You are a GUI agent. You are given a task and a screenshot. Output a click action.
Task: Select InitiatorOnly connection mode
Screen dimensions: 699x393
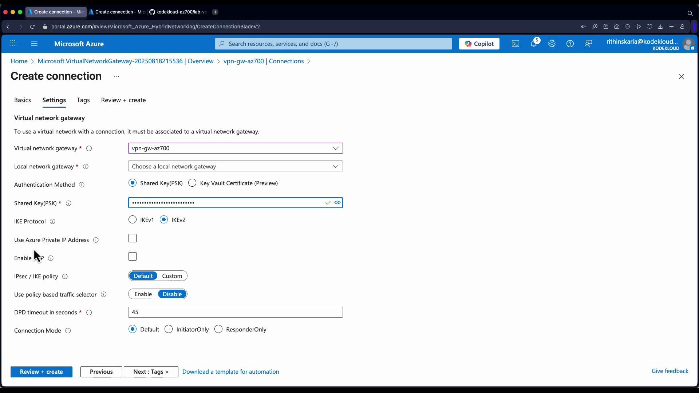(169, 329)
